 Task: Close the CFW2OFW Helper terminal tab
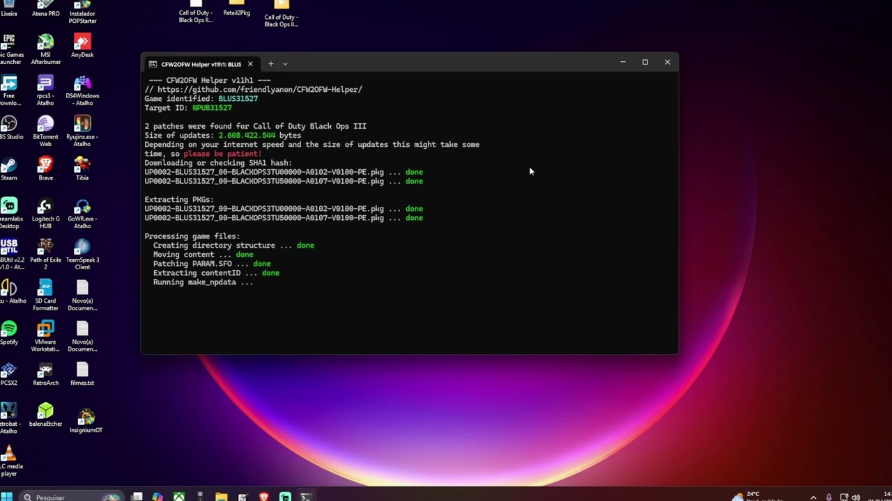[x=250, y=64]
